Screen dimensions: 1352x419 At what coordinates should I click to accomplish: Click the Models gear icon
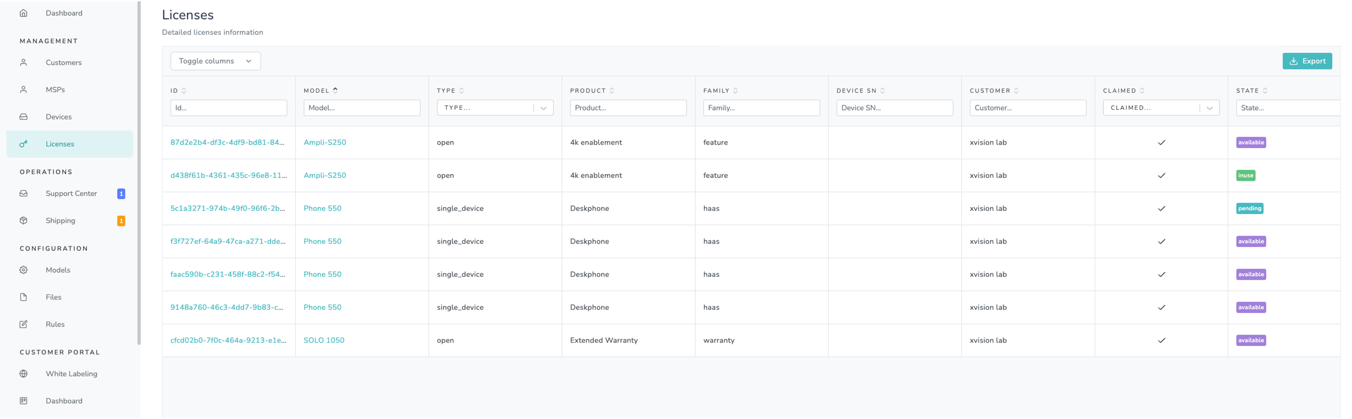coord(24,270)
